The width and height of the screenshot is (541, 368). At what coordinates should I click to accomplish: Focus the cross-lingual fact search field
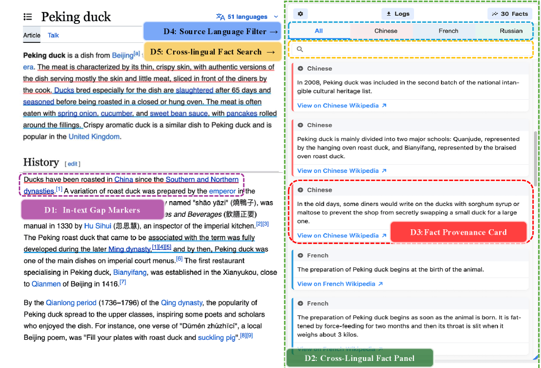412,49
